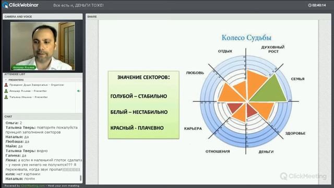Grab the chat scrollbar handle
334x188 pixels.
pos(80,178)
